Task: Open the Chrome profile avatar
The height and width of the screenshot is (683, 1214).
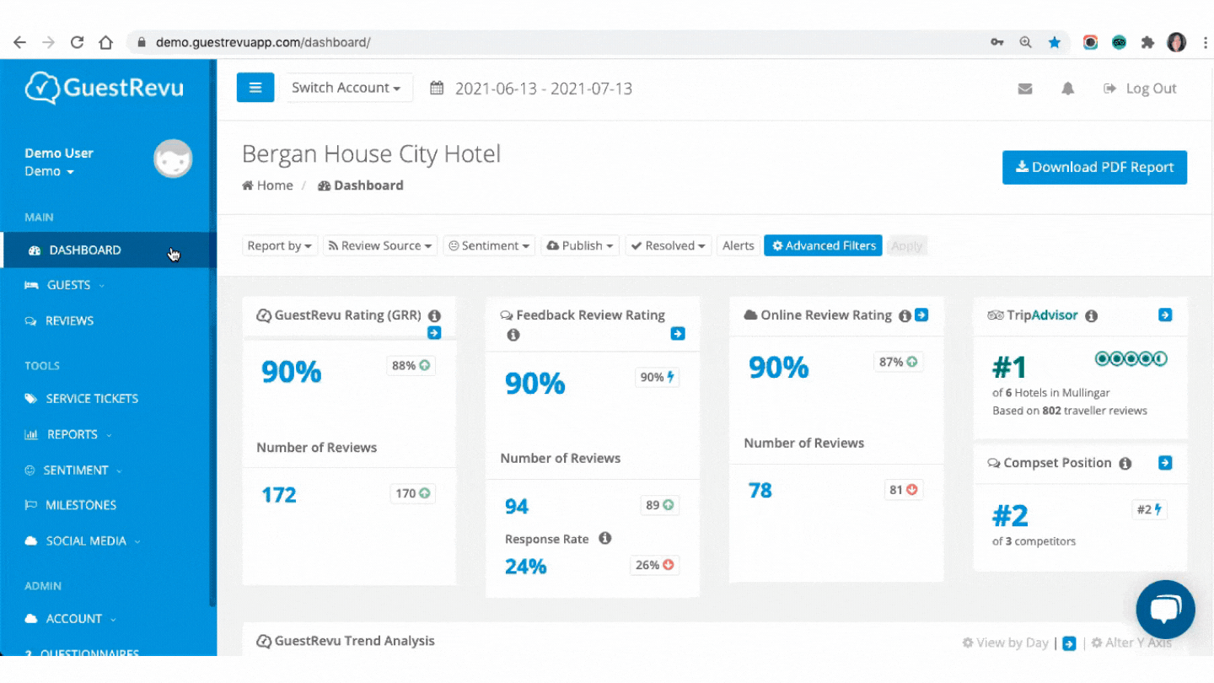Action: tap(1176, 42)
